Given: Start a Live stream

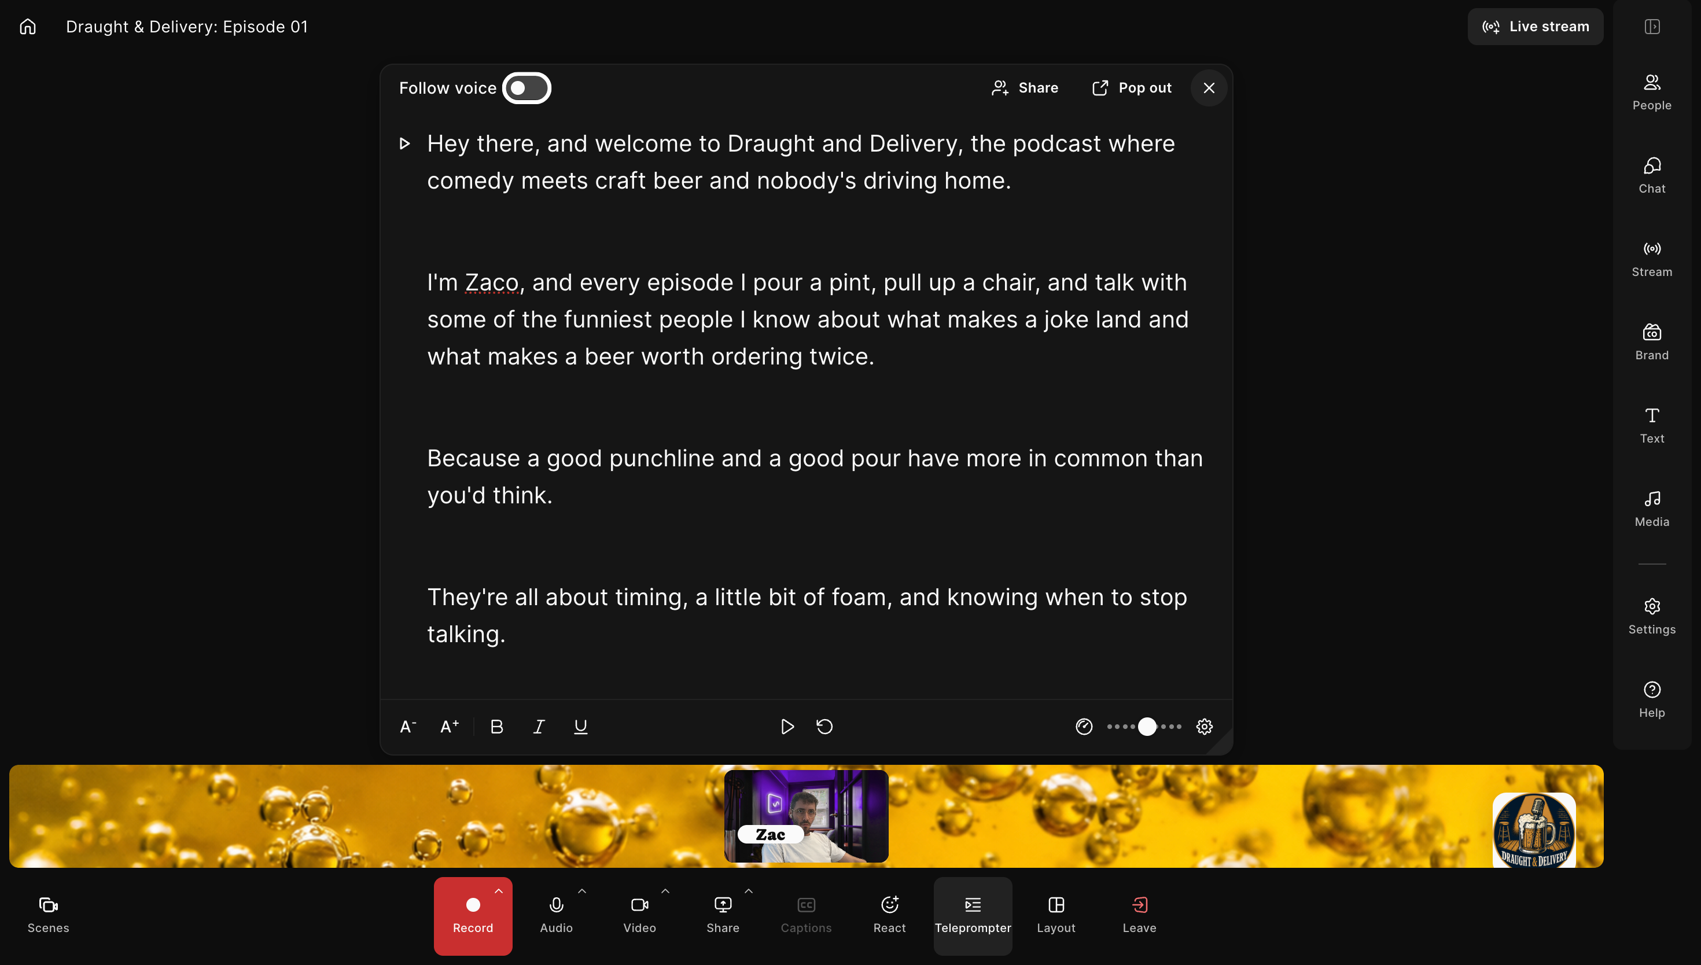Looking at the screenshot, I should pos(1536,27).
